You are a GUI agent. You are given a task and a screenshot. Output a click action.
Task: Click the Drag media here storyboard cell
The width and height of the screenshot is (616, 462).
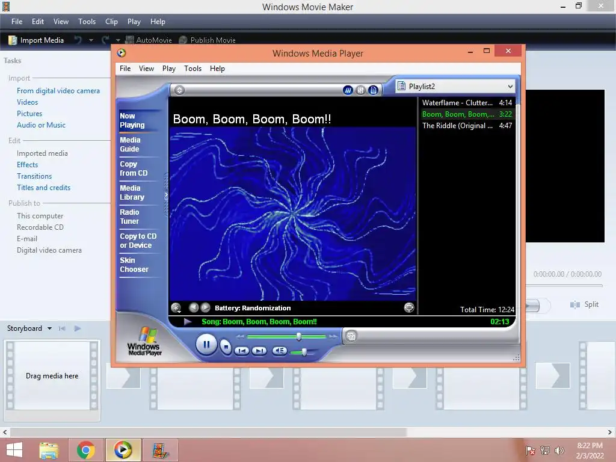tap(52, 376)
